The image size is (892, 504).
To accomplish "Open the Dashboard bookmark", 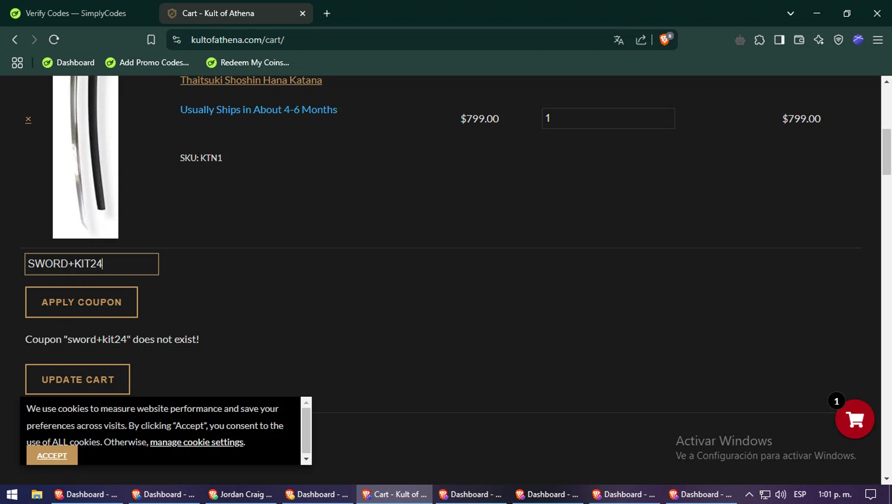I will (68, 62).
